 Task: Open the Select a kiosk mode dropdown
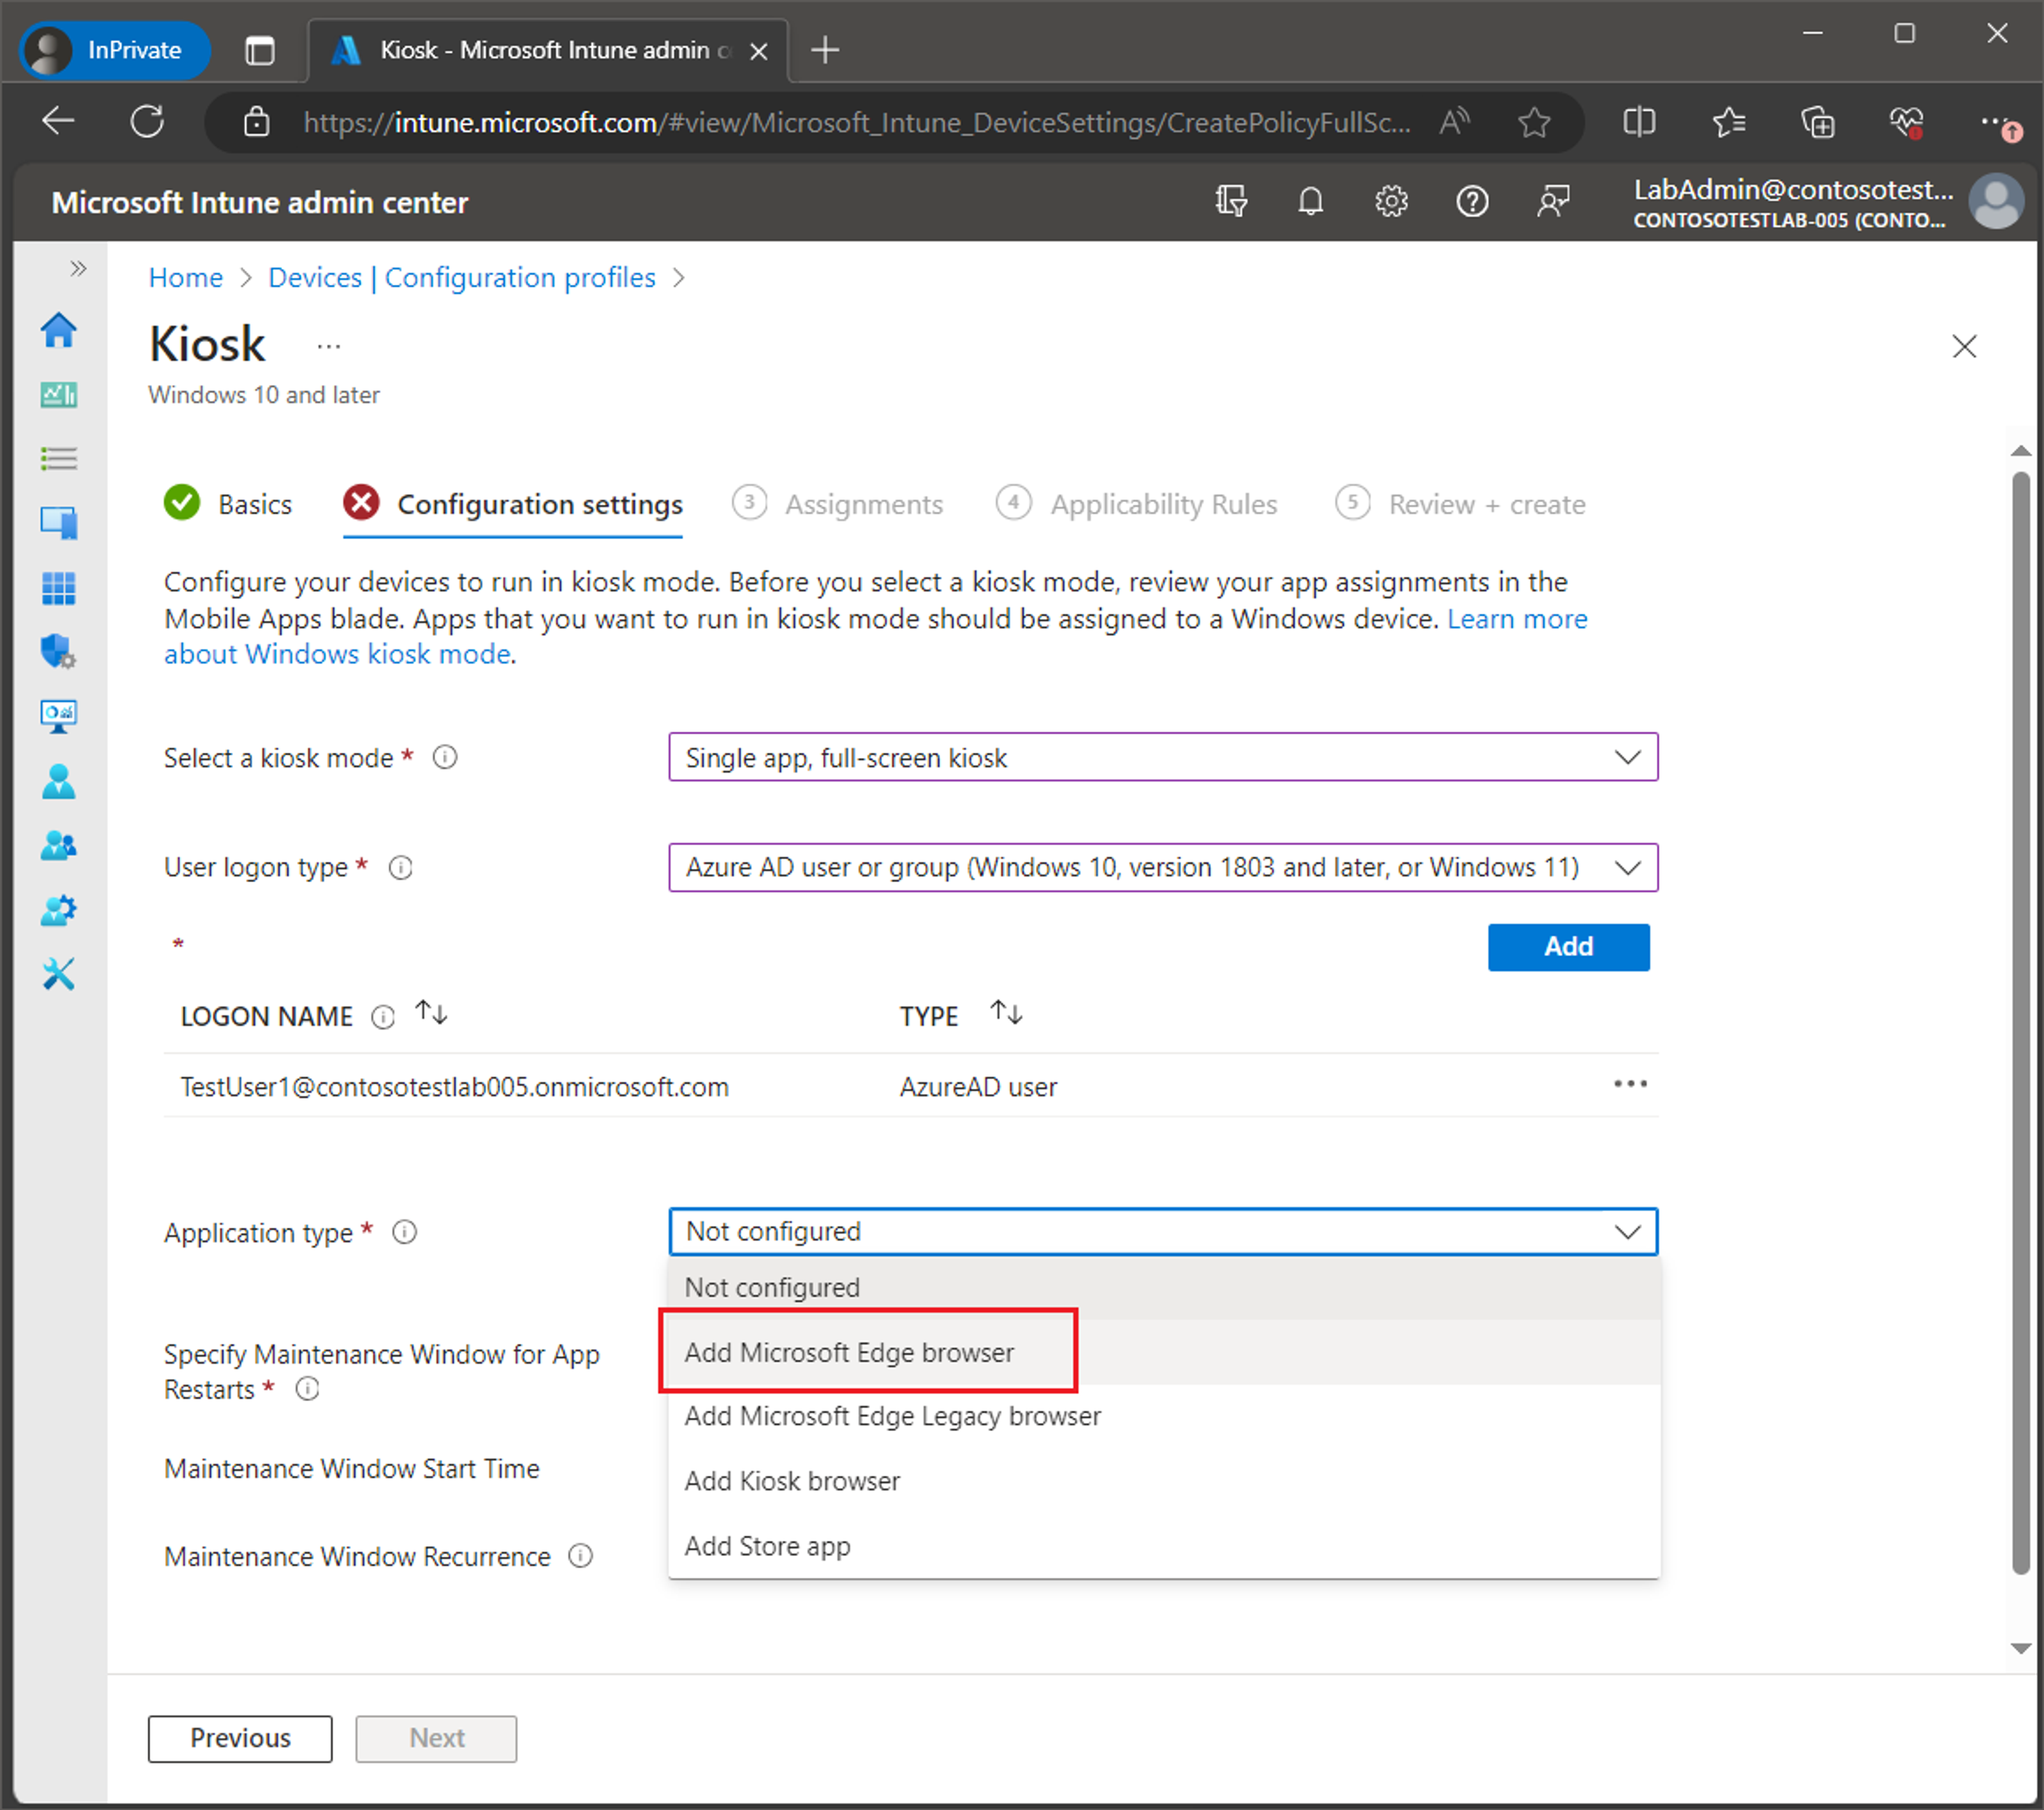[1162, 757]
